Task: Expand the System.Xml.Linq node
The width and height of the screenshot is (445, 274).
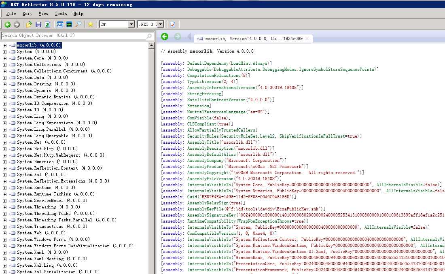Action: 4,266
